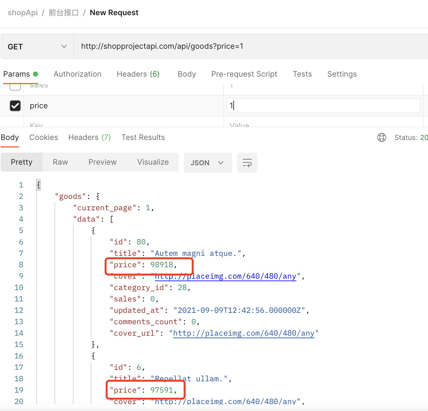This screenshot has width=428, height=411.
Task: Open the Pre-request Script tab
Action: (x=244, y=74)
